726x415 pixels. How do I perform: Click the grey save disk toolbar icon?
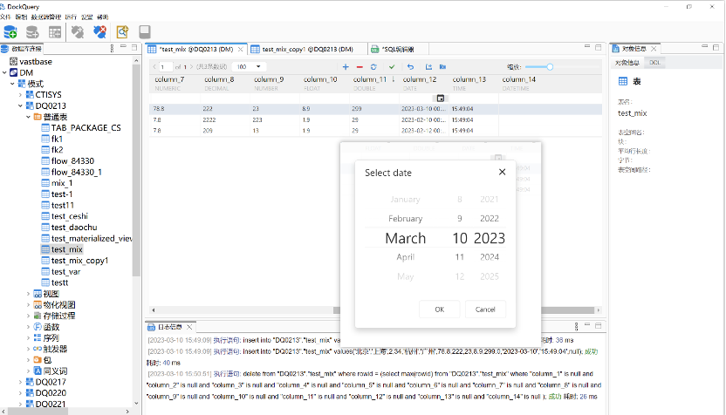click(145, 32)
